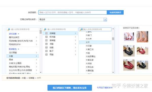Click the letter icon beside 雨鞋
152x92 pixels.
click(x=47, y=55)
